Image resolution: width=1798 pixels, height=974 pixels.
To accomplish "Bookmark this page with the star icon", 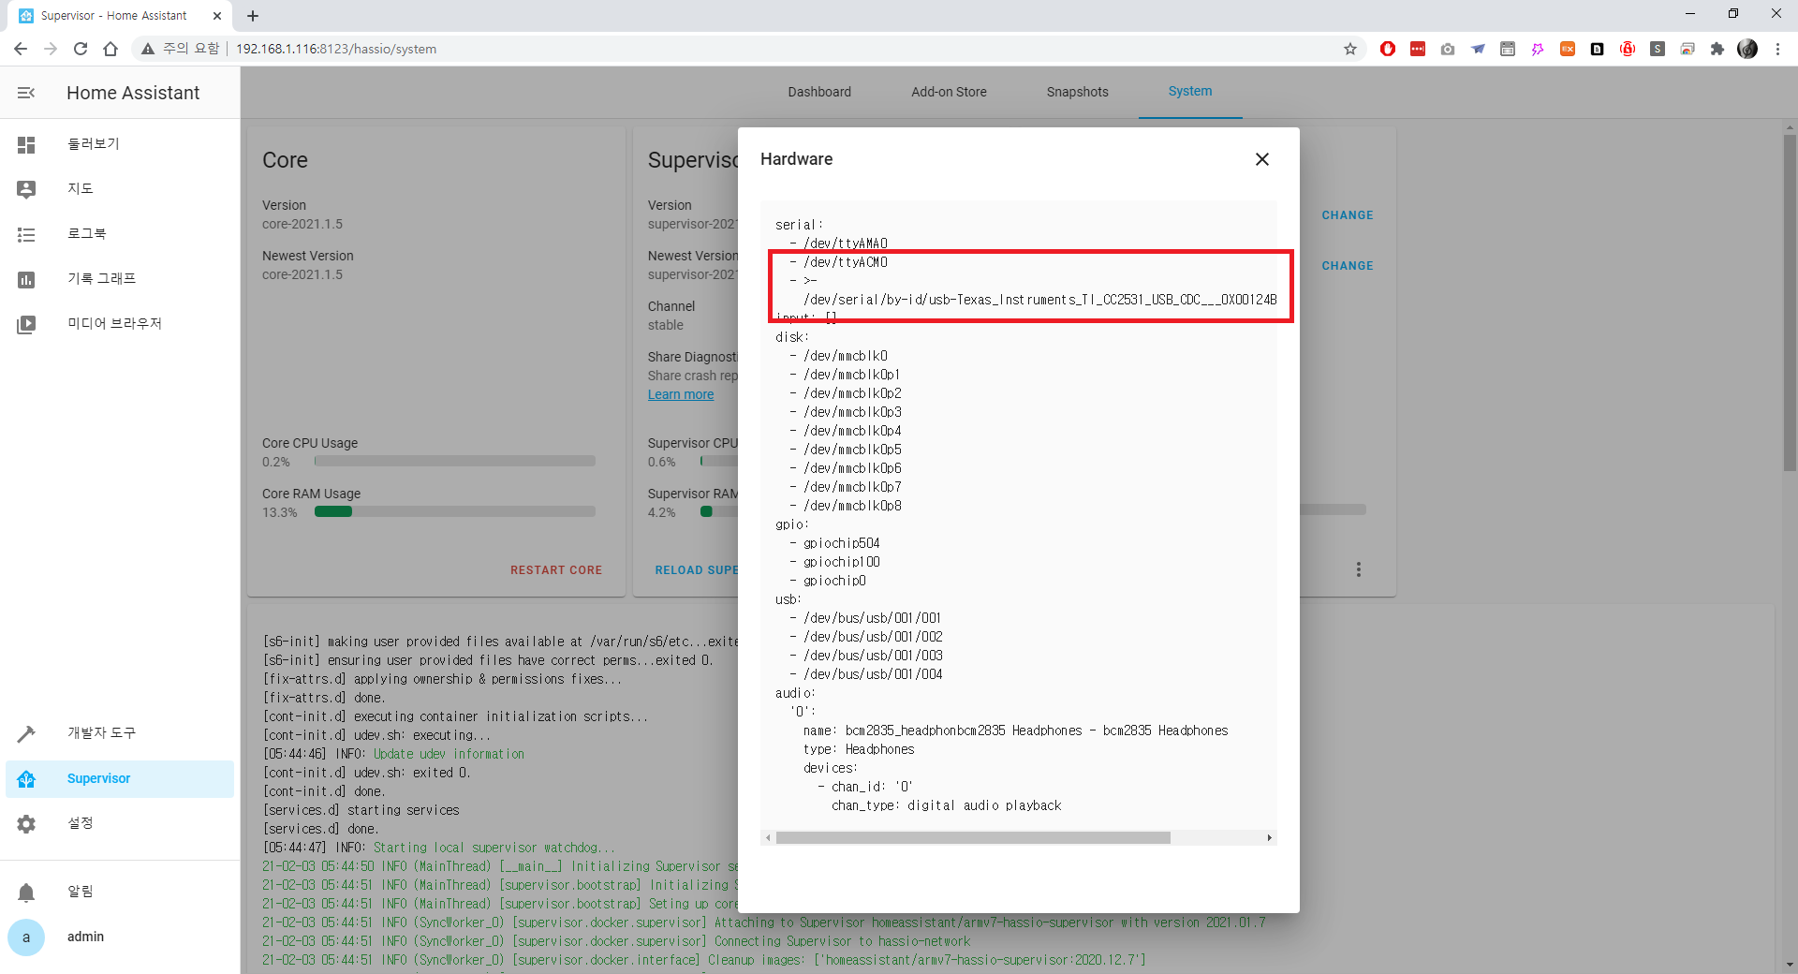I will [1350, 49].
